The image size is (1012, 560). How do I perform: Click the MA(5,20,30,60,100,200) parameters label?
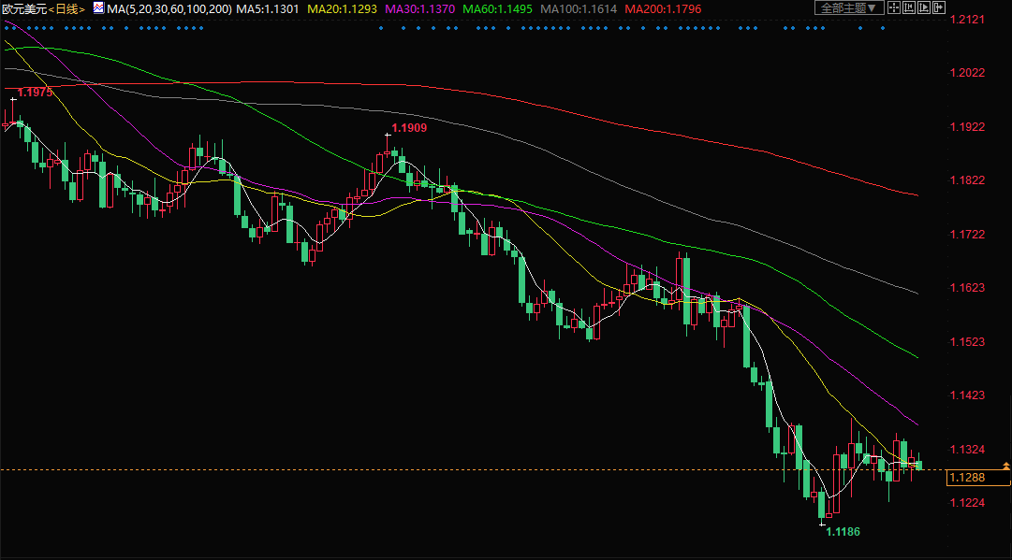coord(169,8)
